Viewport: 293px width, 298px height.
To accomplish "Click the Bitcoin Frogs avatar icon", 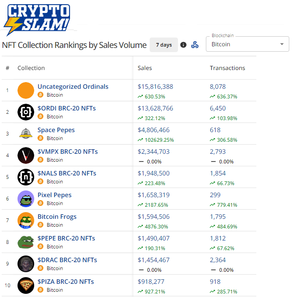I will coord(26,220).
